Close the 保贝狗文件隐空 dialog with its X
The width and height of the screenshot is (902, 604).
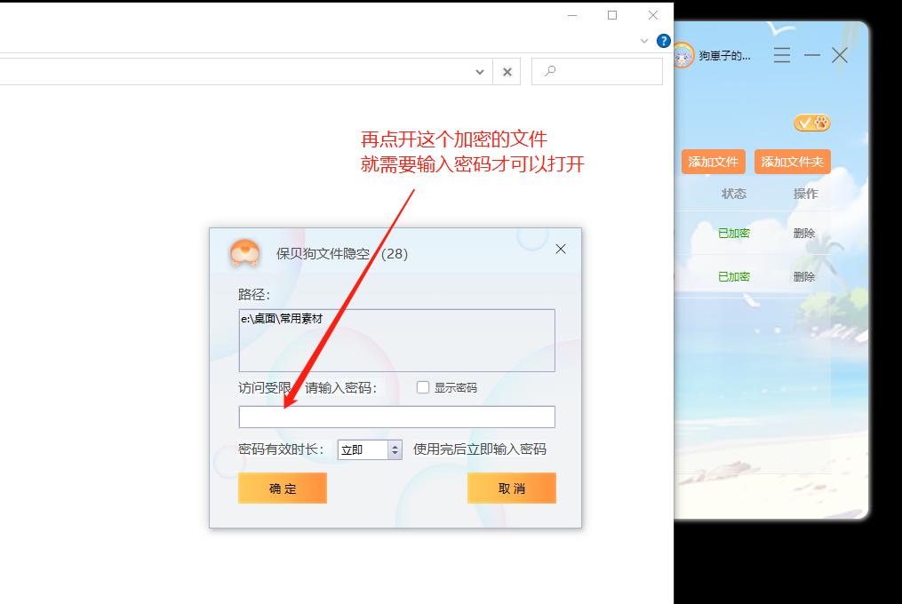pyautogui.click(x=560, y=250)
